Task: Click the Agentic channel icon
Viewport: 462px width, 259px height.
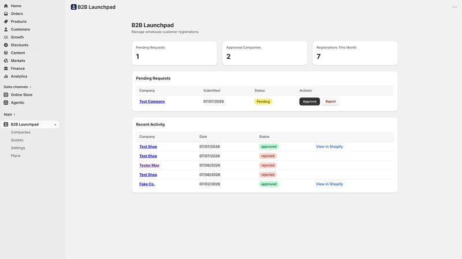Action: coord(6,102)
